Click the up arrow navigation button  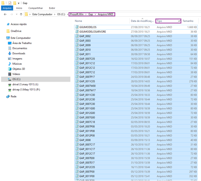click(21, 14)
